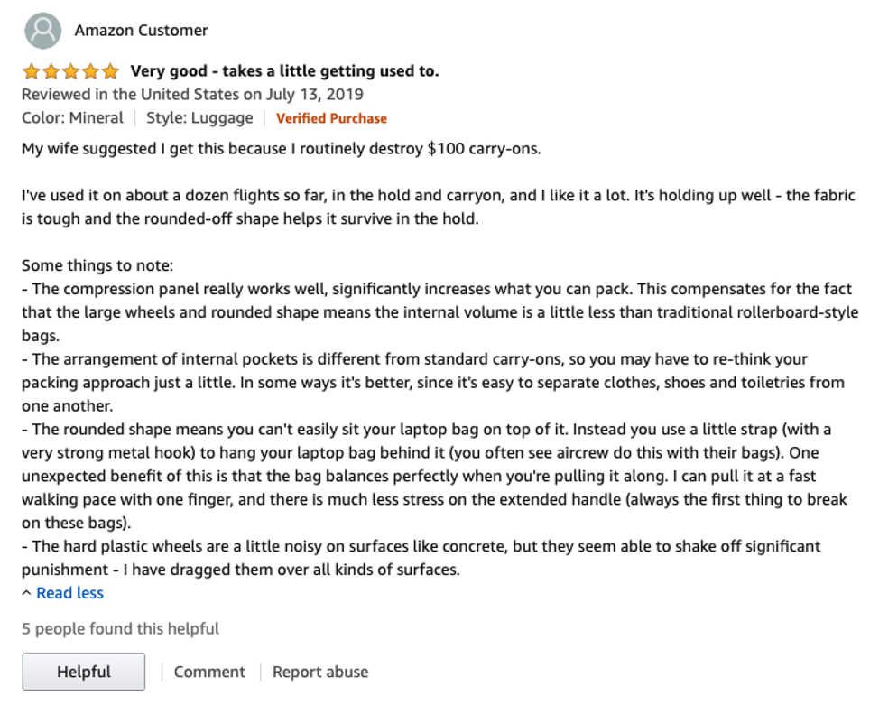Viewport: 879px width, 705px height.
Task: Click Report abuse for this review
Action: [x=320, y=672]
